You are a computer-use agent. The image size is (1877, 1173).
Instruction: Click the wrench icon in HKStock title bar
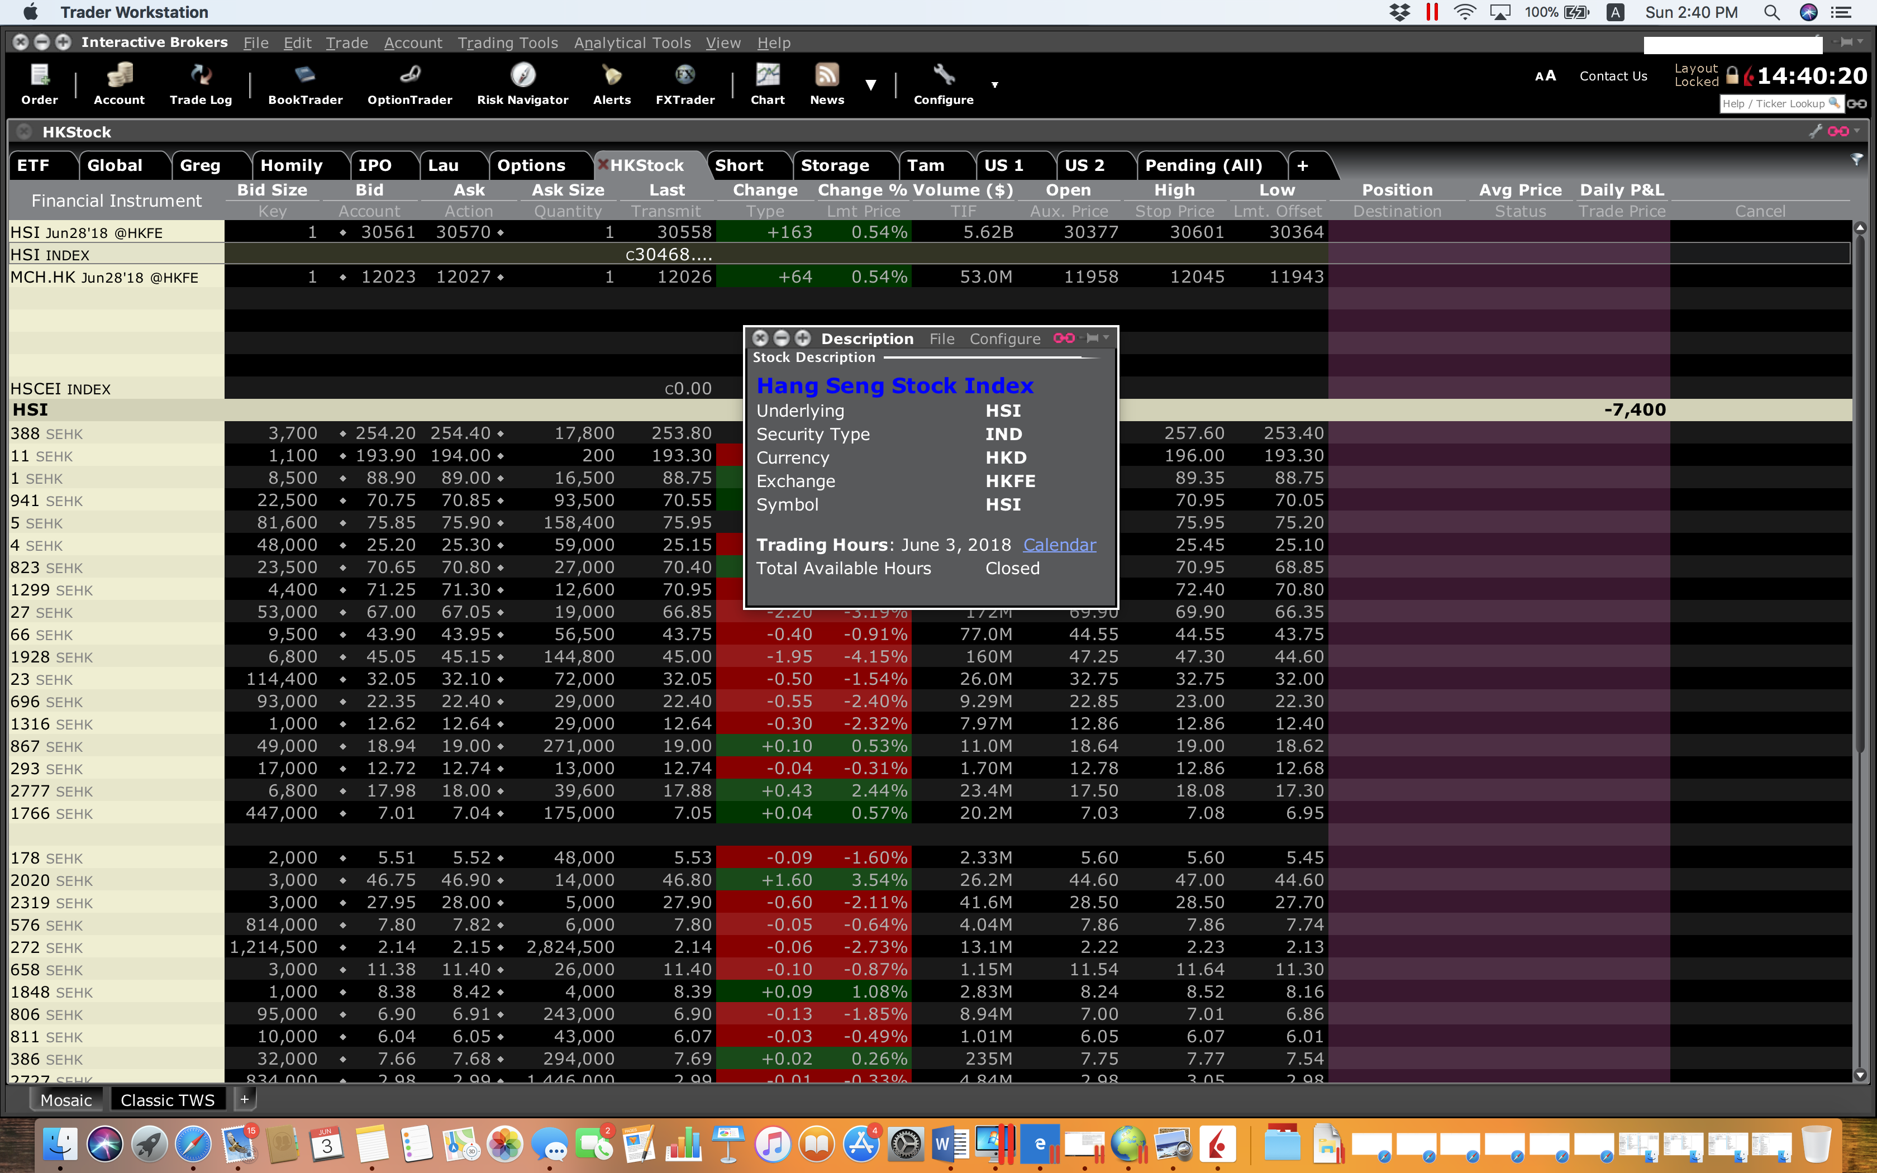point(1815,131)
